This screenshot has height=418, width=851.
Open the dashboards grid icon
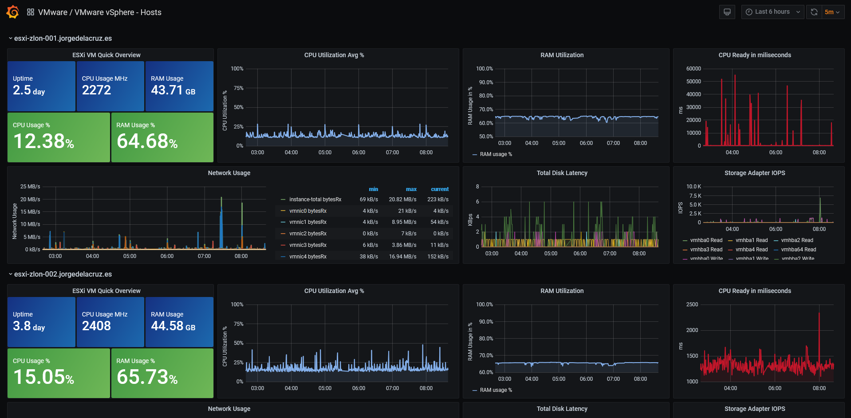tap(31, 12)
